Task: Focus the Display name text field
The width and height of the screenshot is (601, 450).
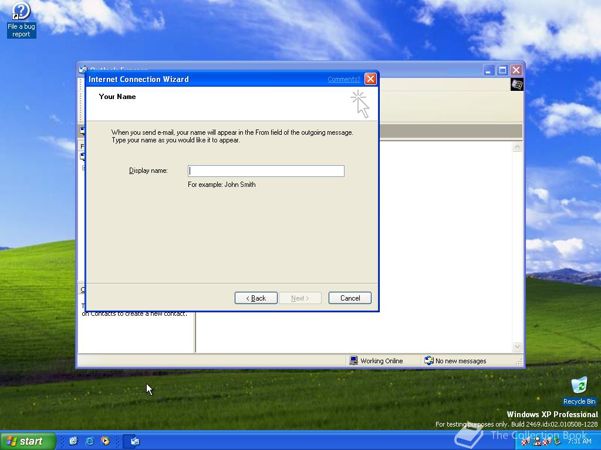Action: [266, 171]
